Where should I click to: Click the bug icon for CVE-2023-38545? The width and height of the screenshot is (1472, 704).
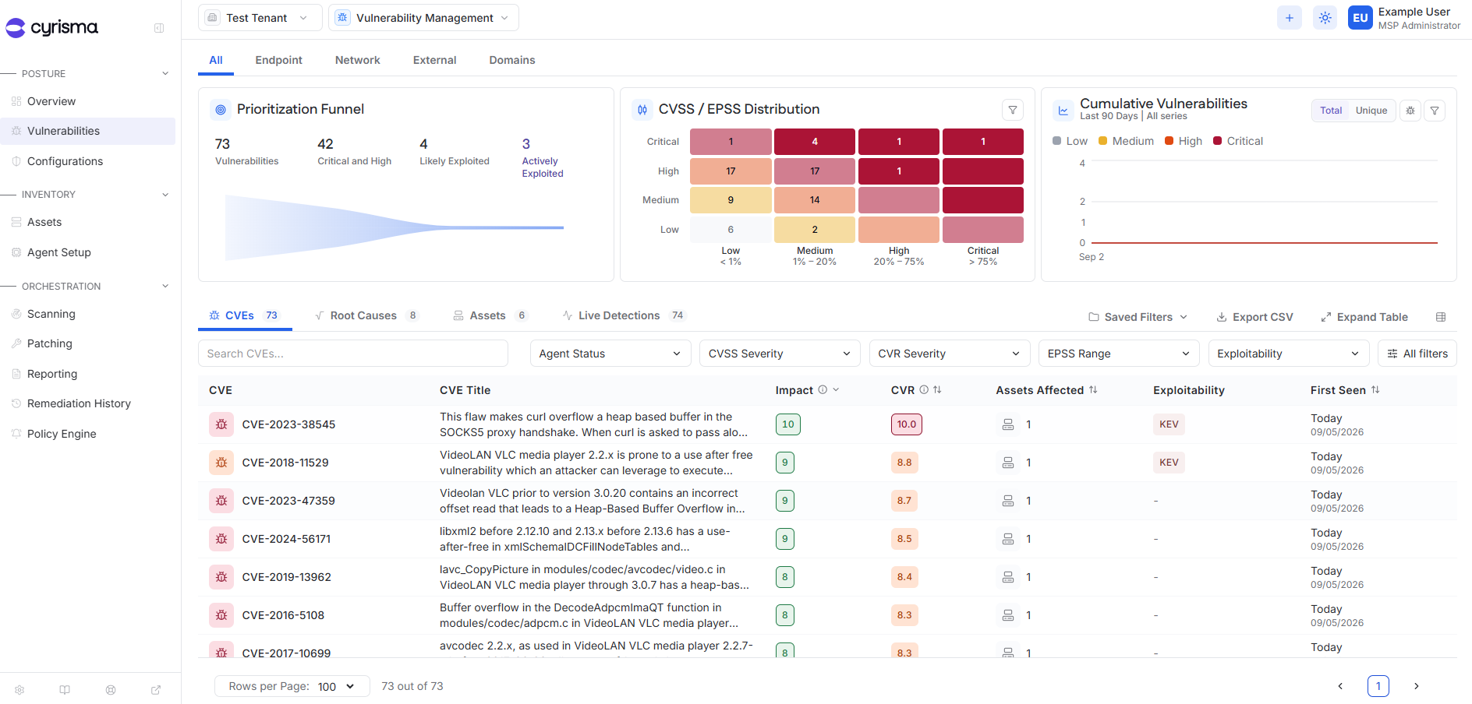(x=221, y=424)
